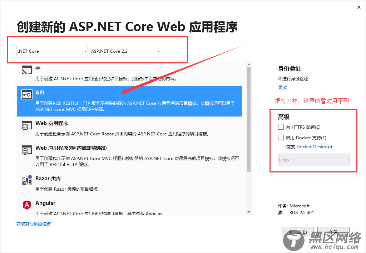Select the Angular template heading
Image resolution: width=366 pixels, height=253 pixels.
45,203
